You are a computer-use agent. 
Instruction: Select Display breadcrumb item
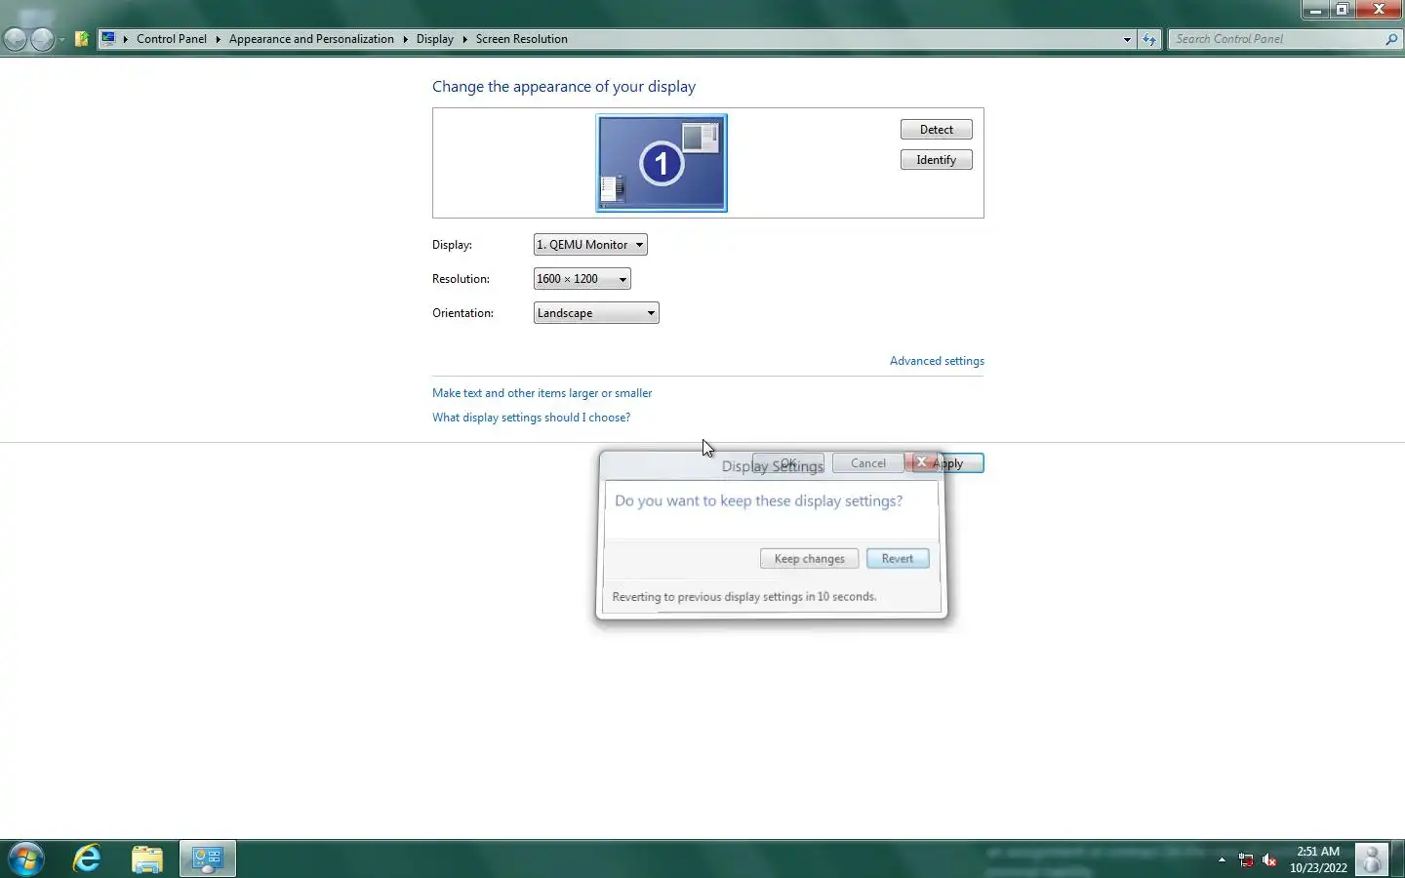pos(434,39)
